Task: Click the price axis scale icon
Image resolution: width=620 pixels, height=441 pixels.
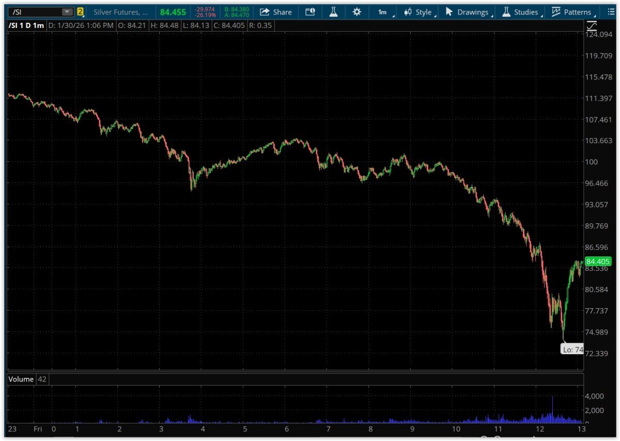Action: [592, 25]
